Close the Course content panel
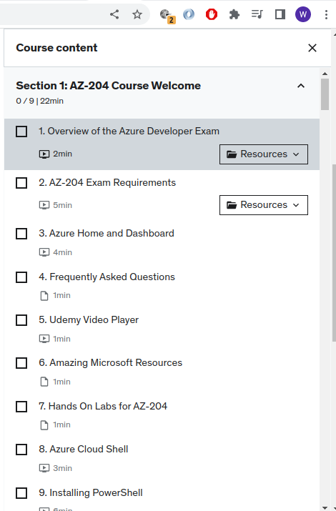 coord(312,48)
